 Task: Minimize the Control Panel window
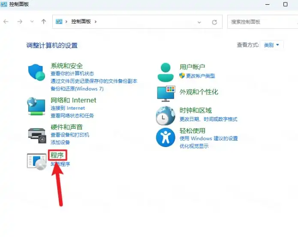[268, 4]
